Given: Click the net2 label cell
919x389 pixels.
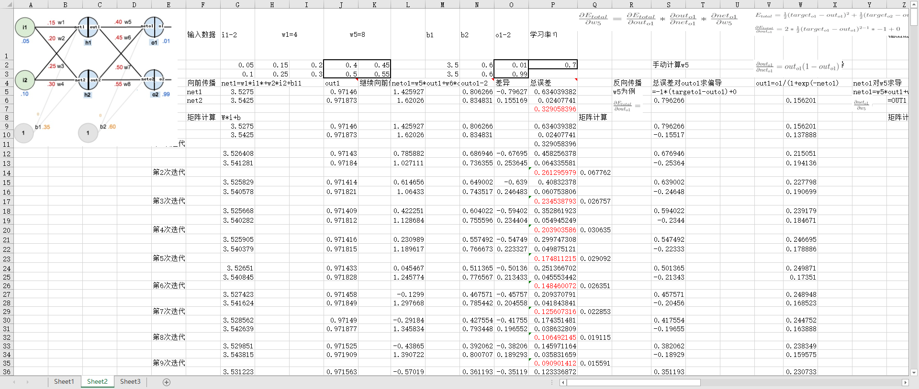Looking at the screenshot, I should pos(203,100).
